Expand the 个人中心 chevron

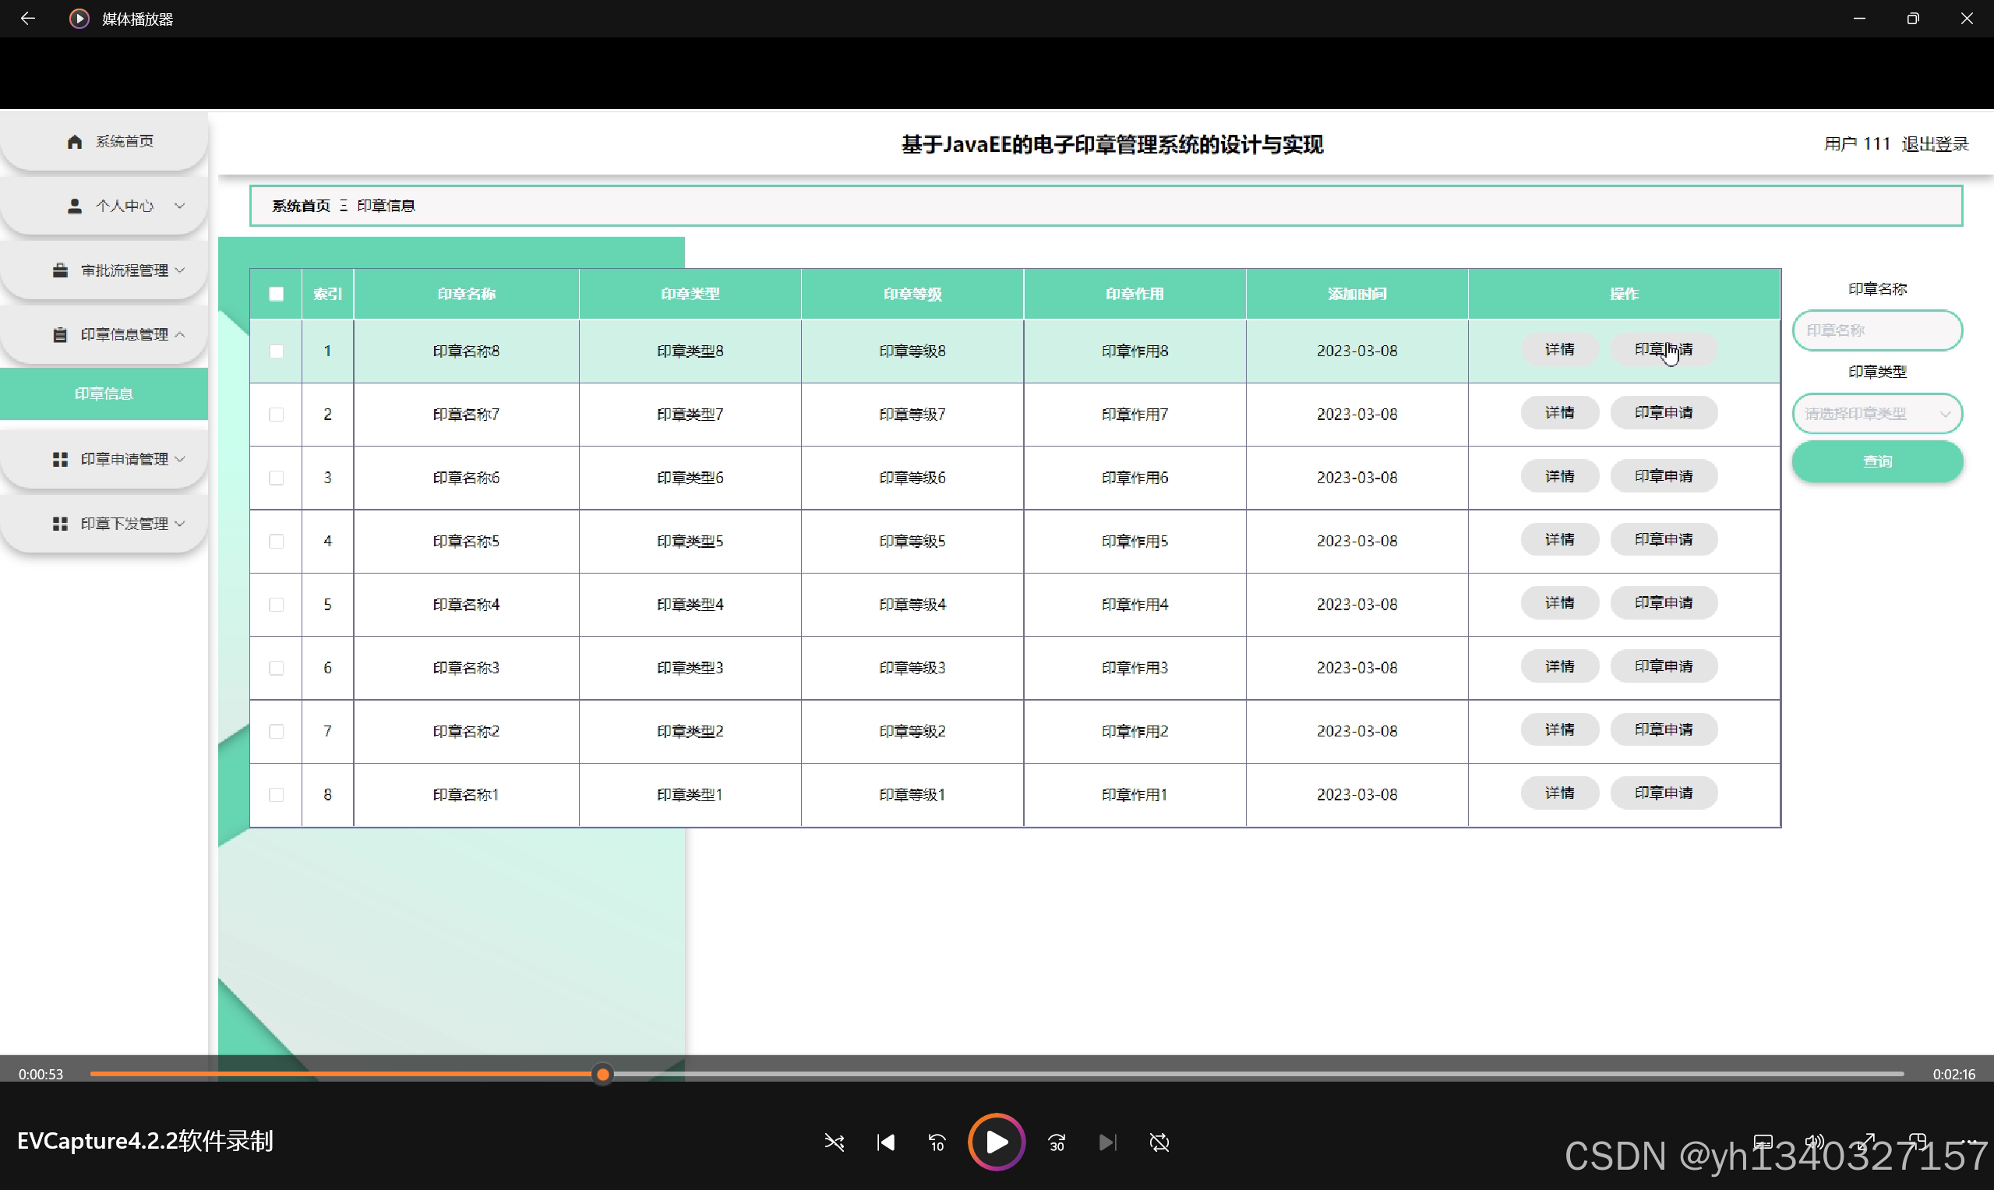[x=179, y=206]
